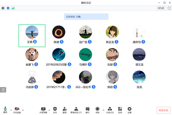The width and height of the screenshot is (172, 115).
Task: Toggle microphone mute in bottom toolbar
Action: coord(5,110)
